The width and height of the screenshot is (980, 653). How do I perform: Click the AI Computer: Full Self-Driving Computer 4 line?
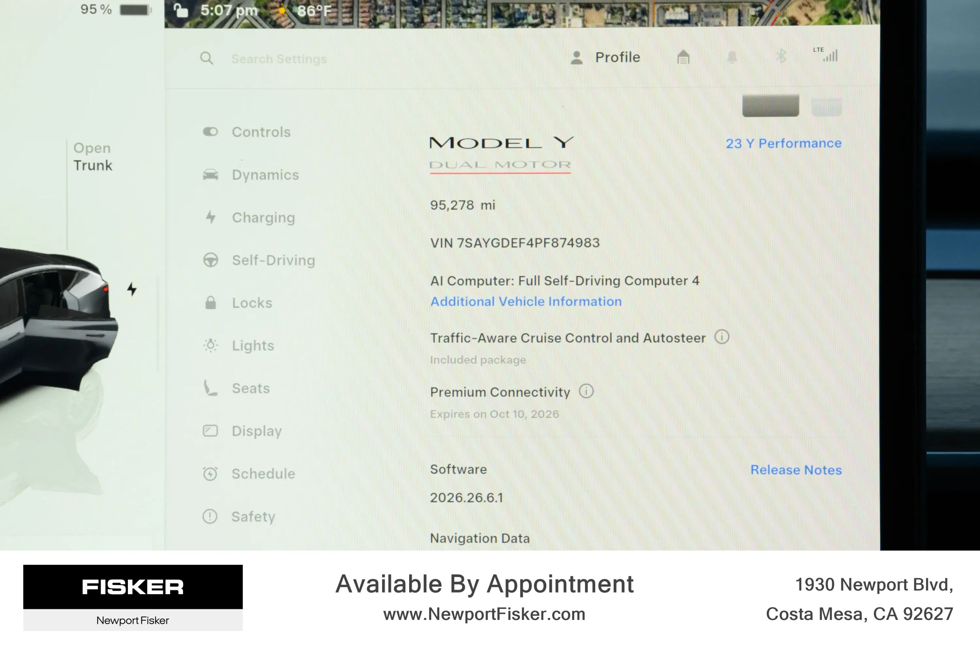point(564,281)
